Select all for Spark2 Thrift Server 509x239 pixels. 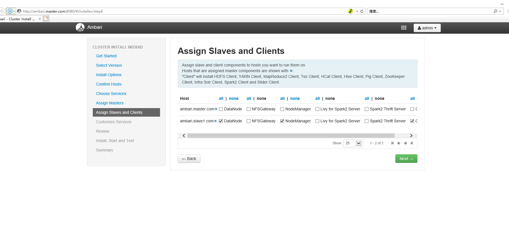pos(367,98)
